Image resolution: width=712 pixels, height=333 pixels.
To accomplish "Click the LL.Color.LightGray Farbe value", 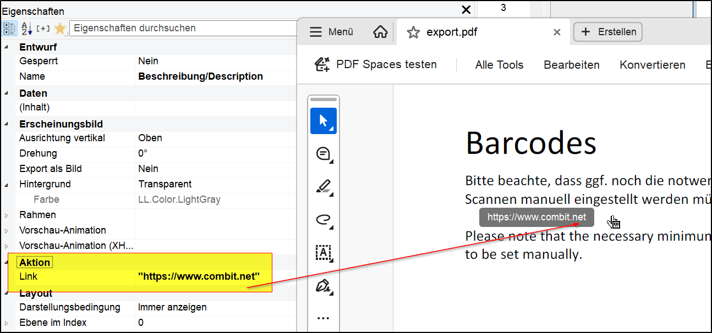I will (179, 199).
